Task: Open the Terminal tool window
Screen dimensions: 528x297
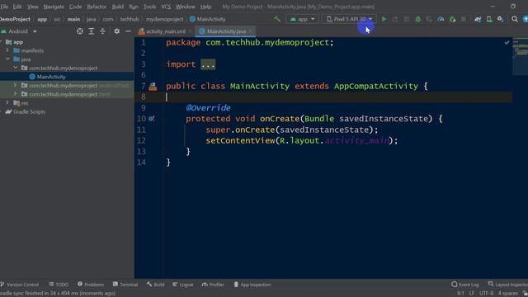Action: 125,285
